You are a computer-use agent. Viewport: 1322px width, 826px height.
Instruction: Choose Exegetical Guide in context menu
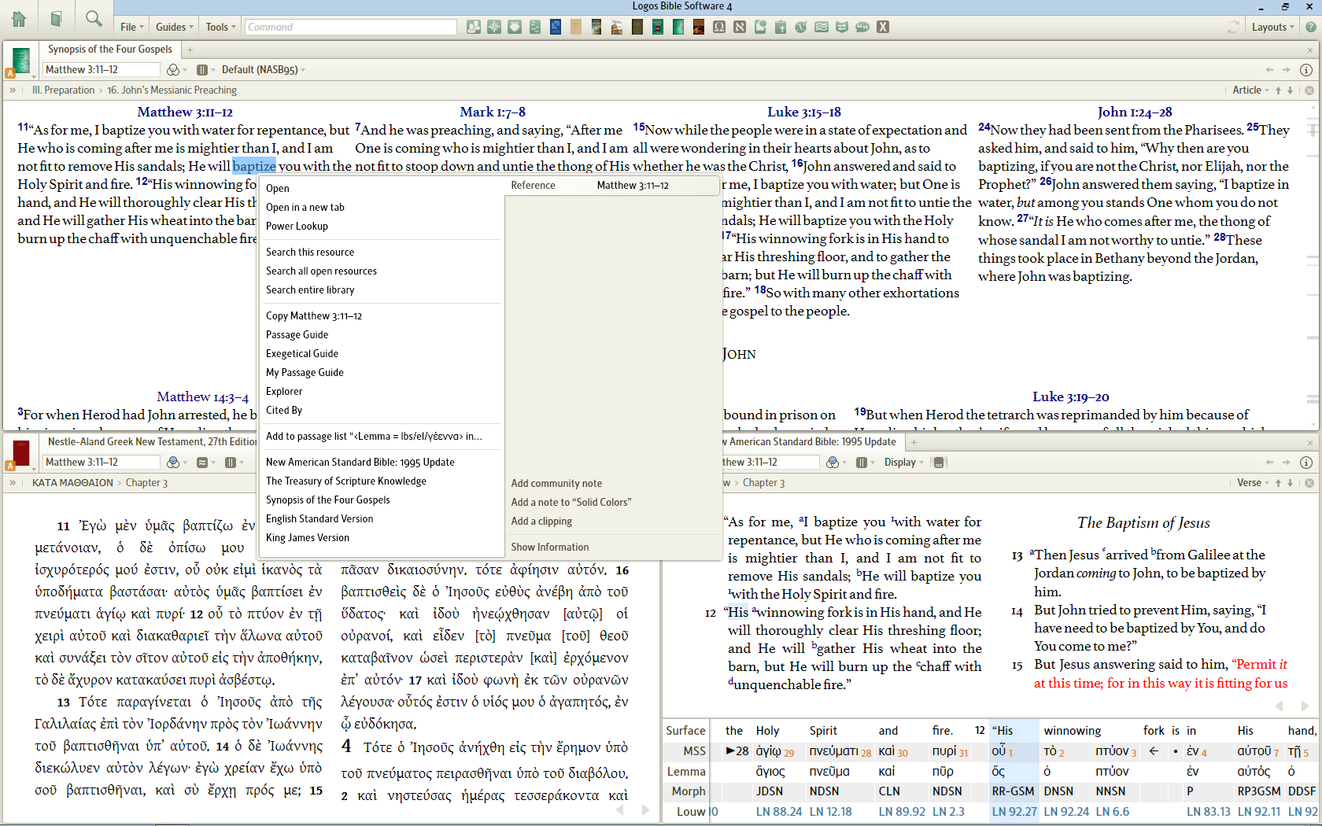302,354
